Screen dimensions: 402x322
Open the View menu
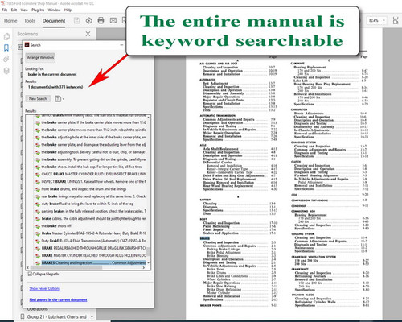point(24,10)
